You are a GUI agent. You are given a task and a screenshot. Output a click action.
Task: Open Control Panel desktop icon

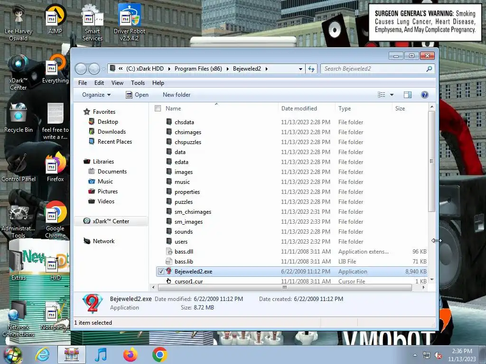(x=19, y=167)
